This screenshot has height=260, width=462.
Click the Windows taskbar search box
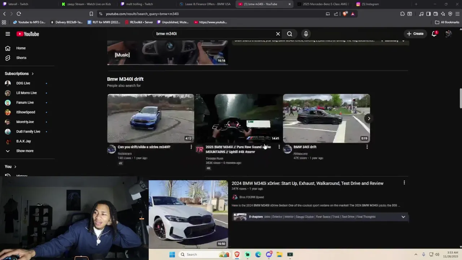[204, 255]
